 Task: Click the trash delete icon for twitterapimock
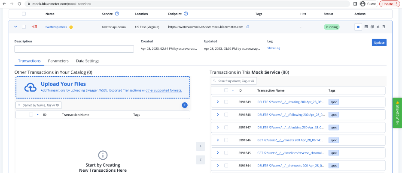[x=384, y=27]
